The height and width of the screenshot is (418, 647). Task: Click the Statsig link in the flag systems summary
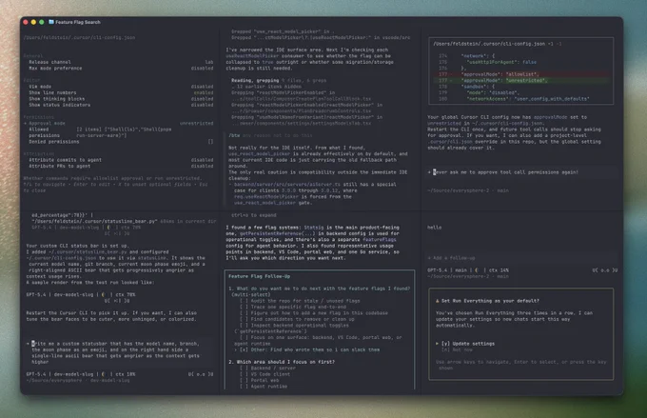(314, 228)
